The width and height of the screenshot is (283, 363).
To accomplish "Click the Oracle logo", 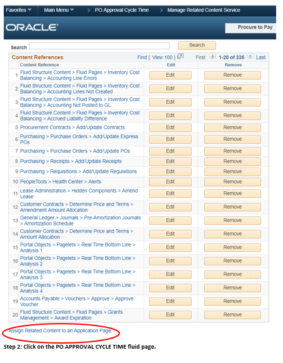I will click(x=32, y=27).
